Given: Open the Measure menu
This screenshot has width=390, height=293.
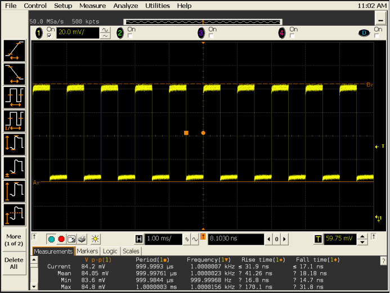Looking at the screenshot, I should [92, 6].
